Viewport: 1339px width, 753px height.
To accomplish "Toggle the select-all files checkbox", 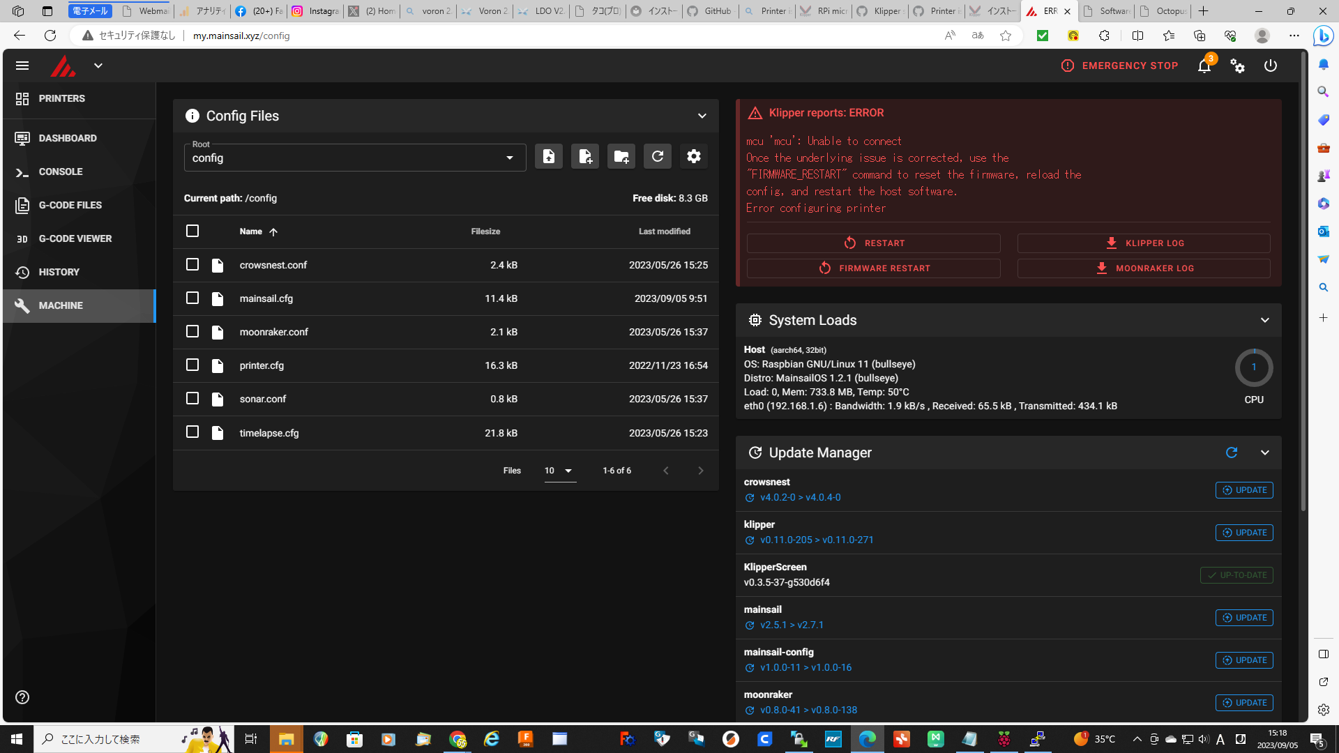I will coord(192,231).
